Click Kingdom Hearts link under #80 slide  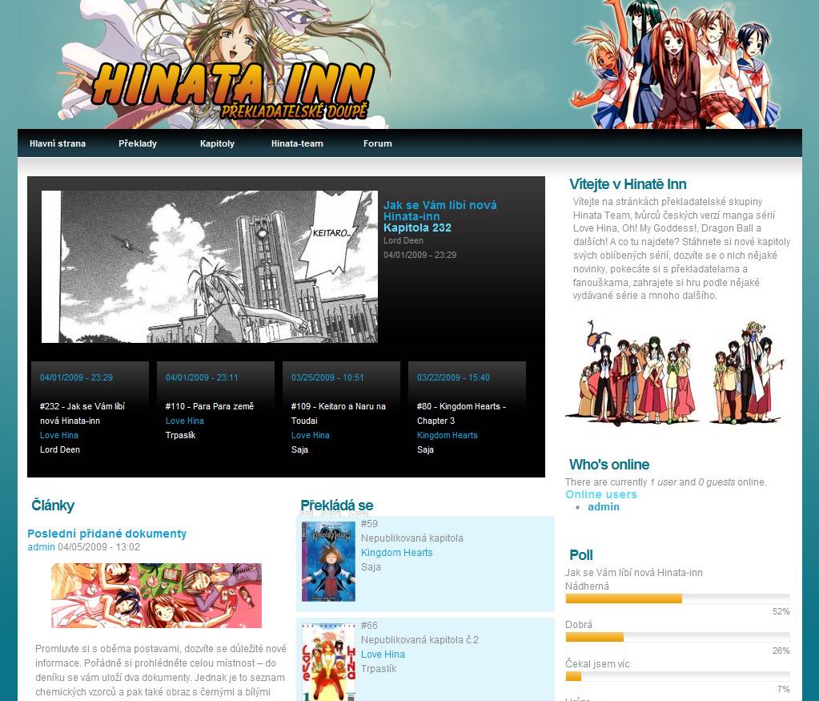pyautogui.click(x=447, y=435)
